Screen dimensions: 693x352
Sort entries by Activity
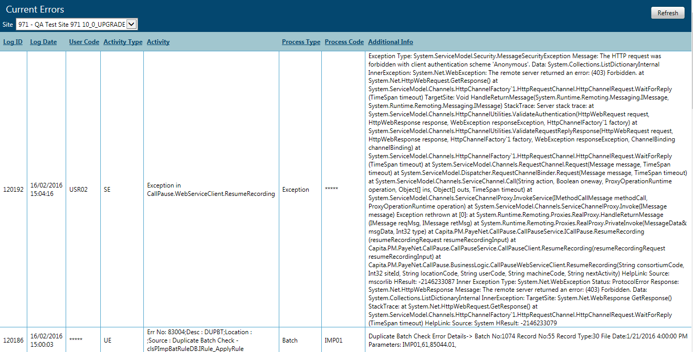(158, 41)
